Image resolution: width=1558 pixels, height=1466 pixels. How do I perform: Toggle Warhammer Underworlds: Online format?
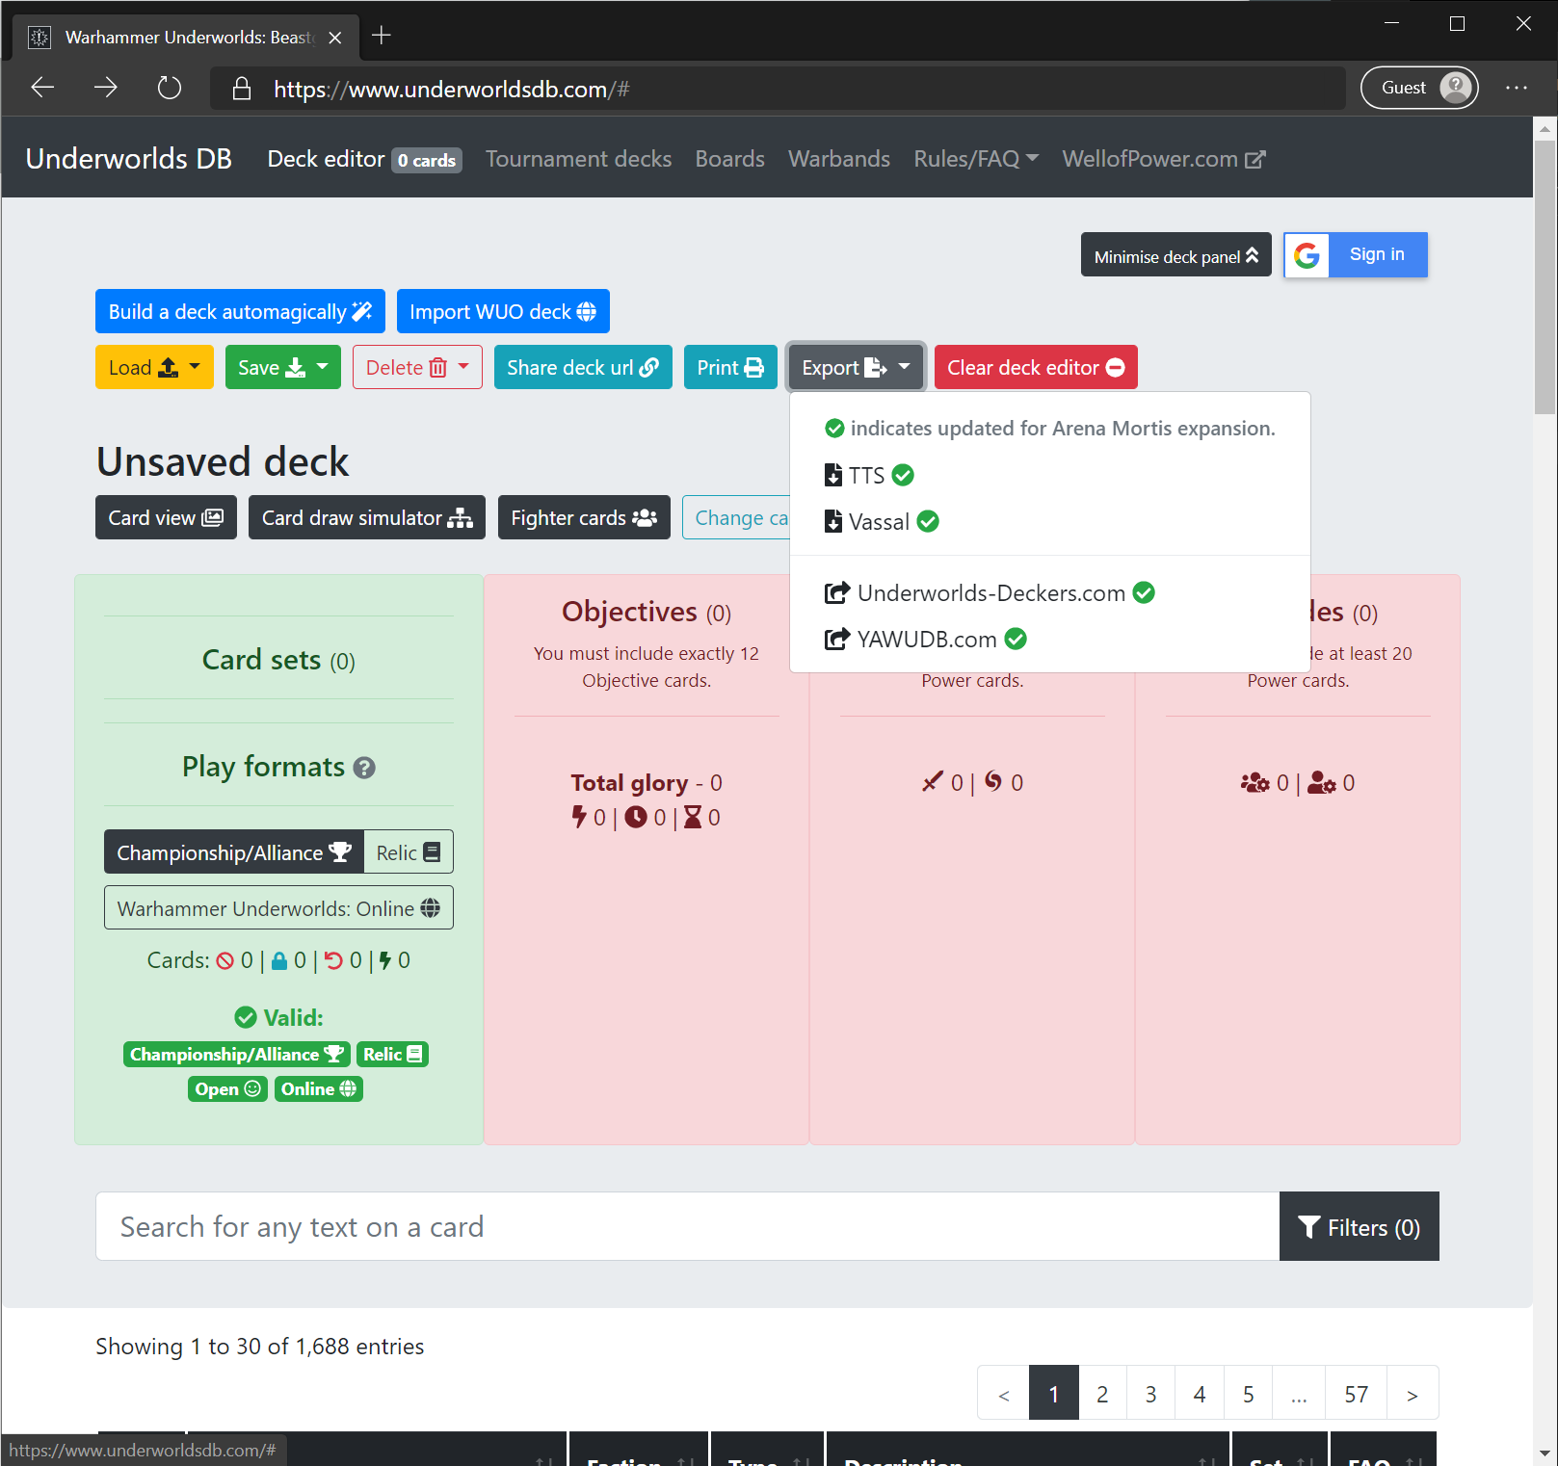pos(278,908)
